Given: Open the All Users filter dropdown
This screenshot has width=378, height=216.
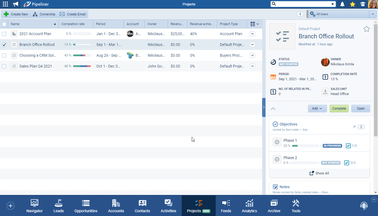Looking at the screenshot, I should point(373,14).
